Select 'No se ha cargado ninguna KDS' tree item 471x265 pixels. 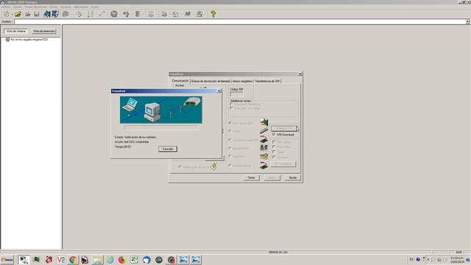(29, 39)
